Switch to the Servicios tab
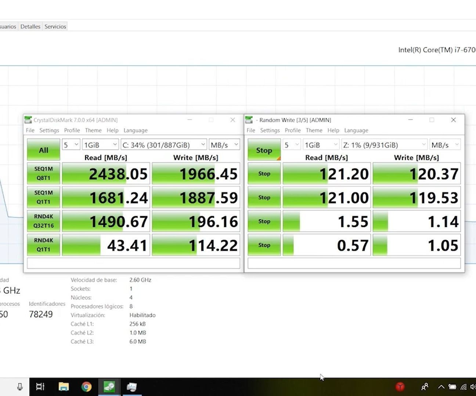Screen dimensions: 476x396 pos(55,26)
